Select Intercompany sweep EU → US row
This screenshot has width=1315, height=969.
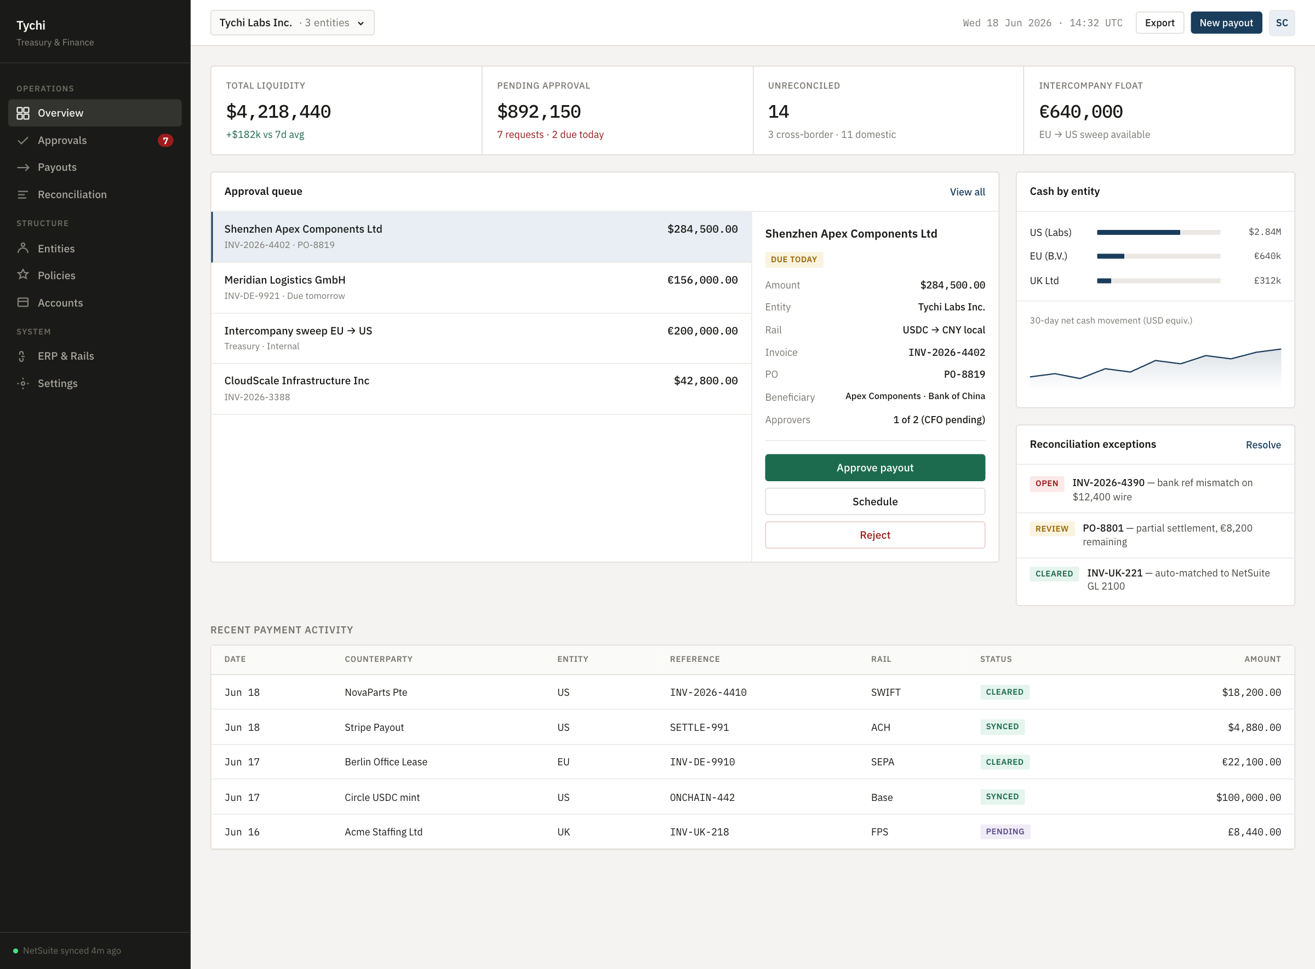[482, 338]
